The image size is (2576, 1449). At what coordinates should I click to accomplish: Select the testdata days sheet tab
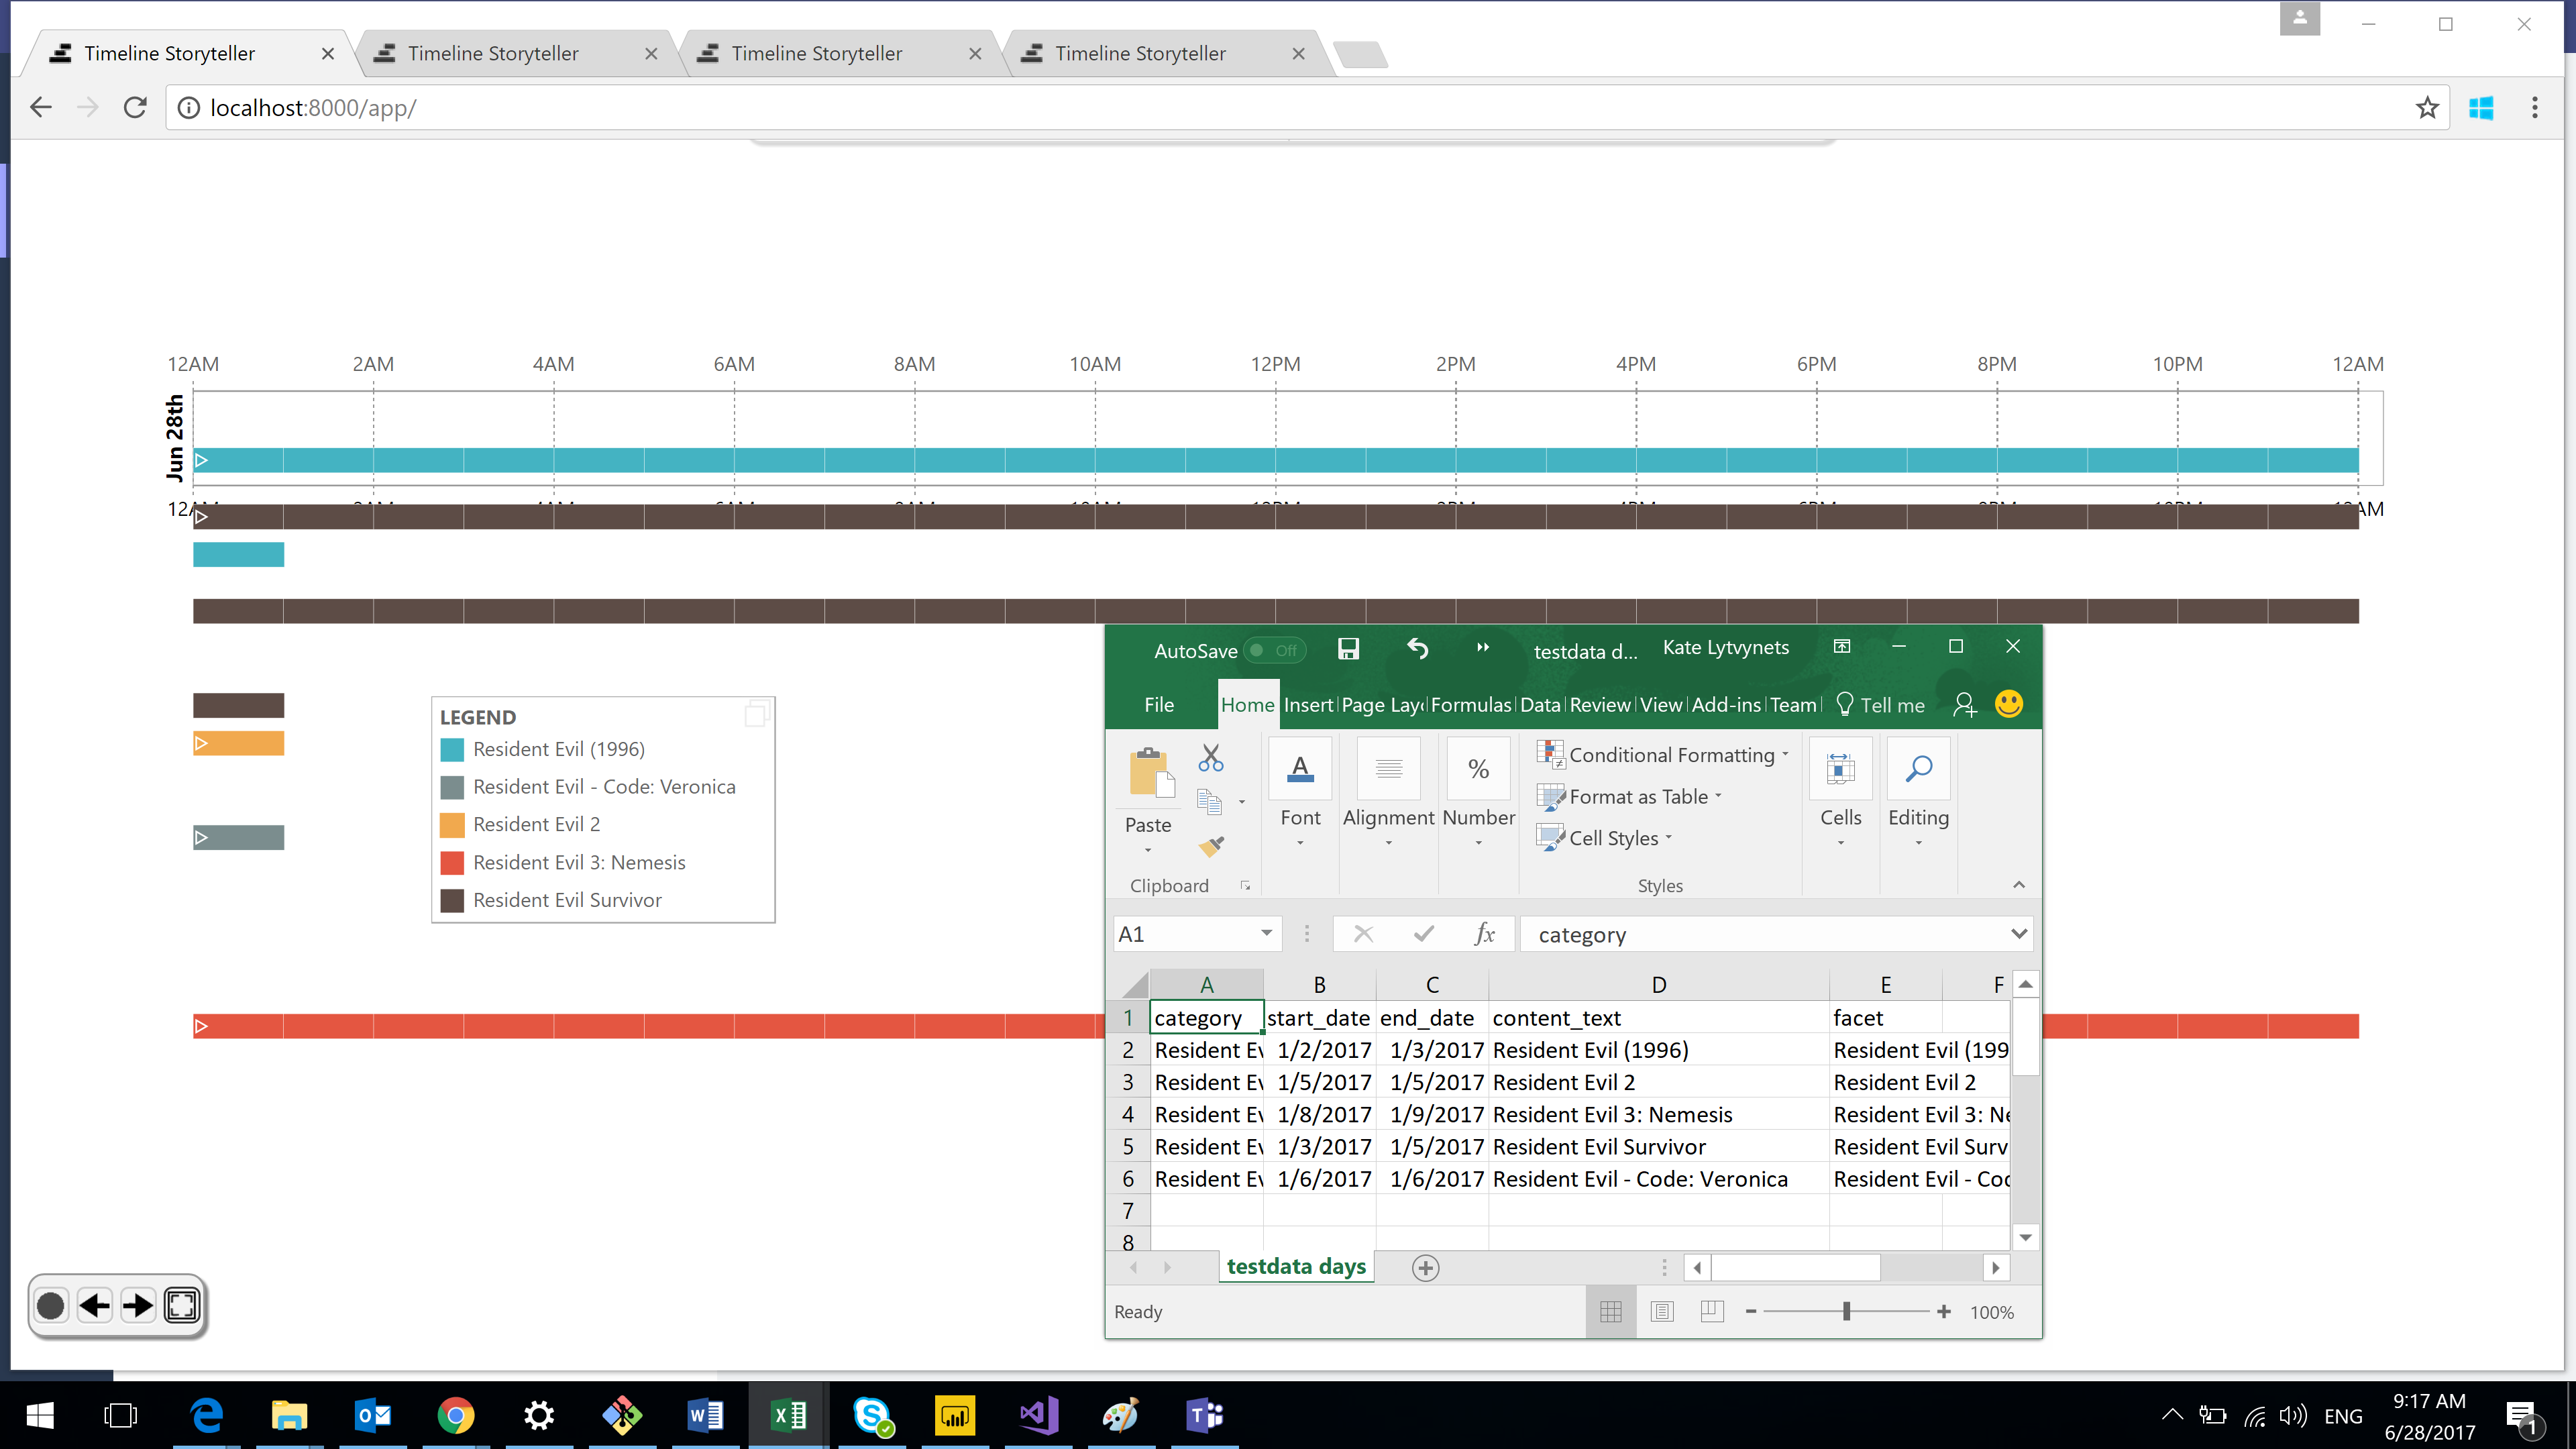(x=1296, y=1267)
